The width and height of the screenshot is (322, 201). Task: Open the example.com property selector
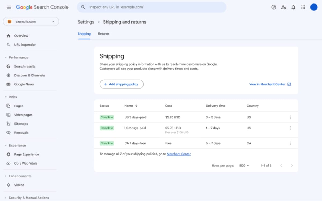pyautogui.click(x=31, y=21)
